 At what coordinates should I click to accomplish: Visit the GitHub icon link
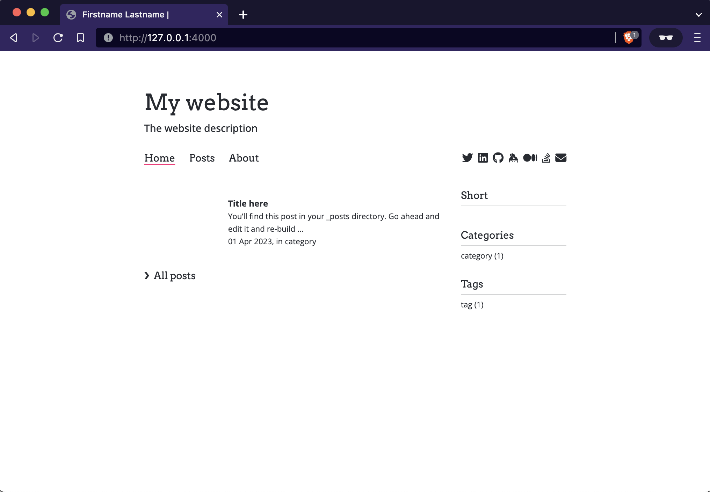coord(498,158)
